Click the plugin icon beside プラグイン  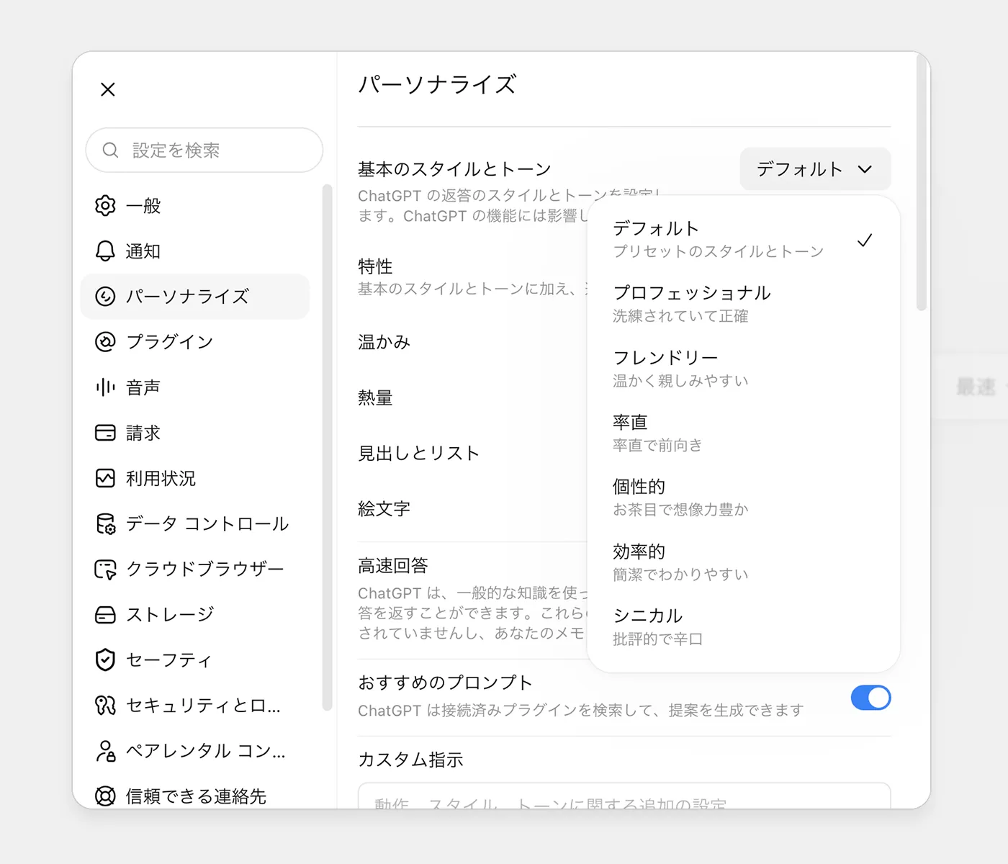(105, 341)
